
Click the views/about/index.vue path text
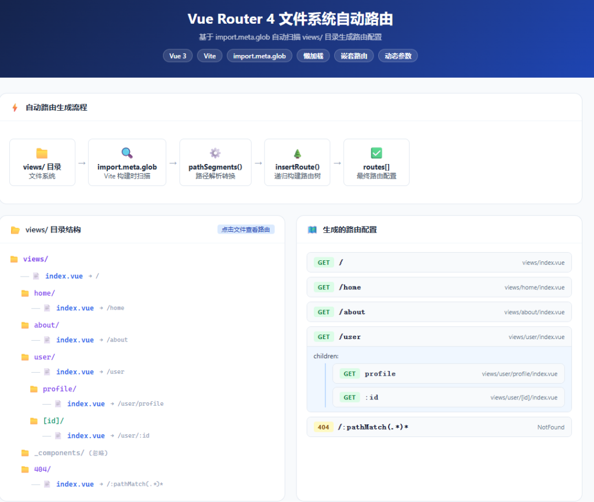tap(534, 312)
